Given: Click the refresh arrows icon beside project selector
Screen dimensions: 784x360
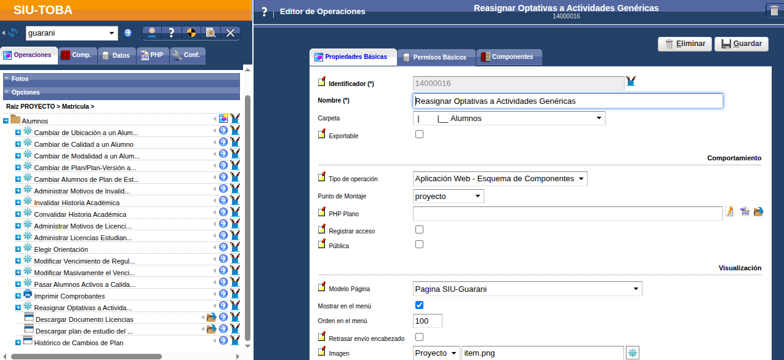Looking at the screenshot, I should [x=13, y=33].
